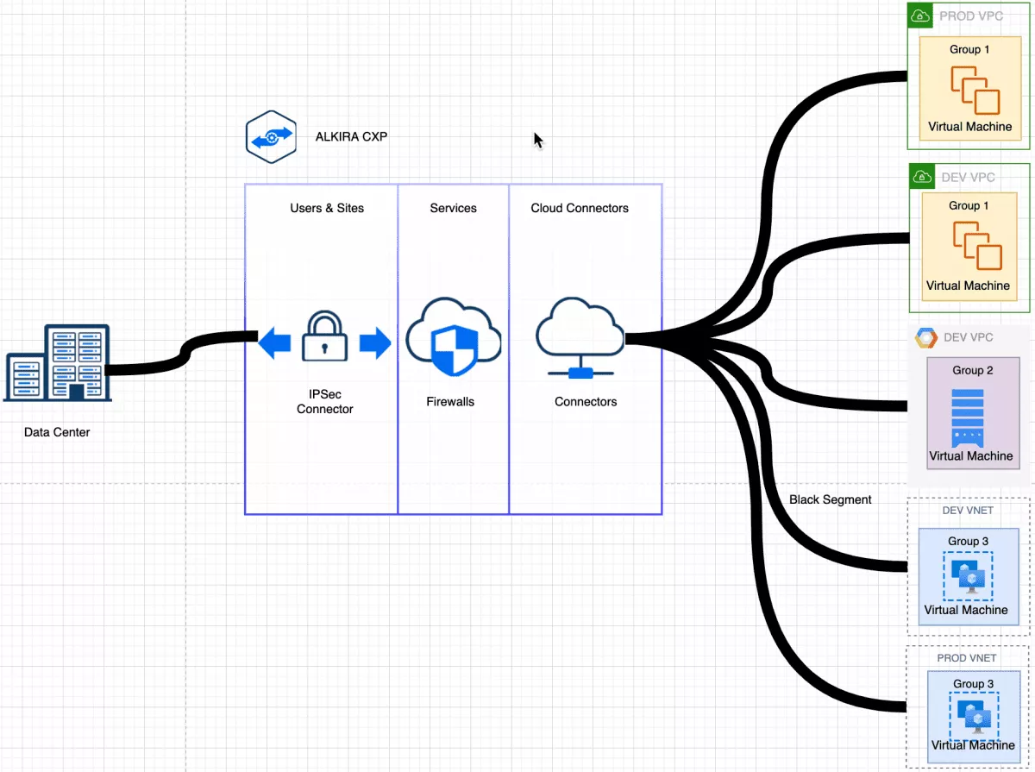The width and height of the screenshot is (1035, 772).
Task: Select 'Virtual Machine' text in PROD VPC
Action: (x=969, y=127)
